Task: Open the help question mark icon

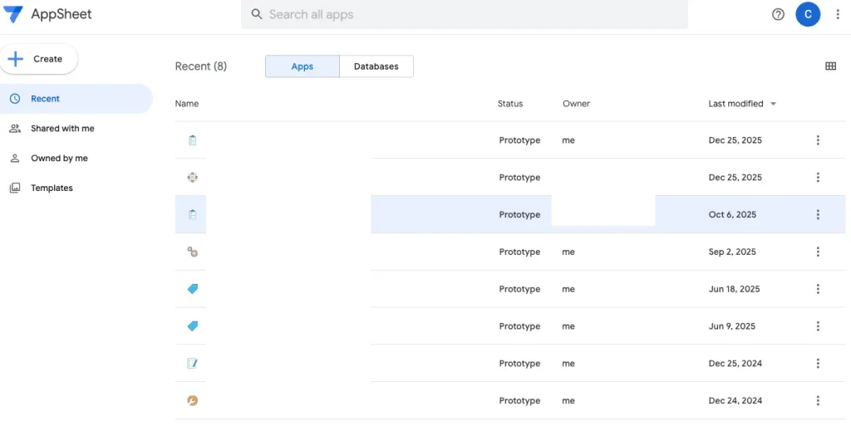Action: (x=778, y=14)
